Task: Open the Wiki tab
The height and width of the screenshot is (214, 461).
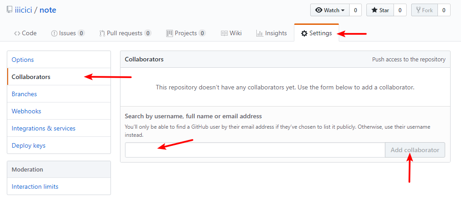Action: (231, 33)
